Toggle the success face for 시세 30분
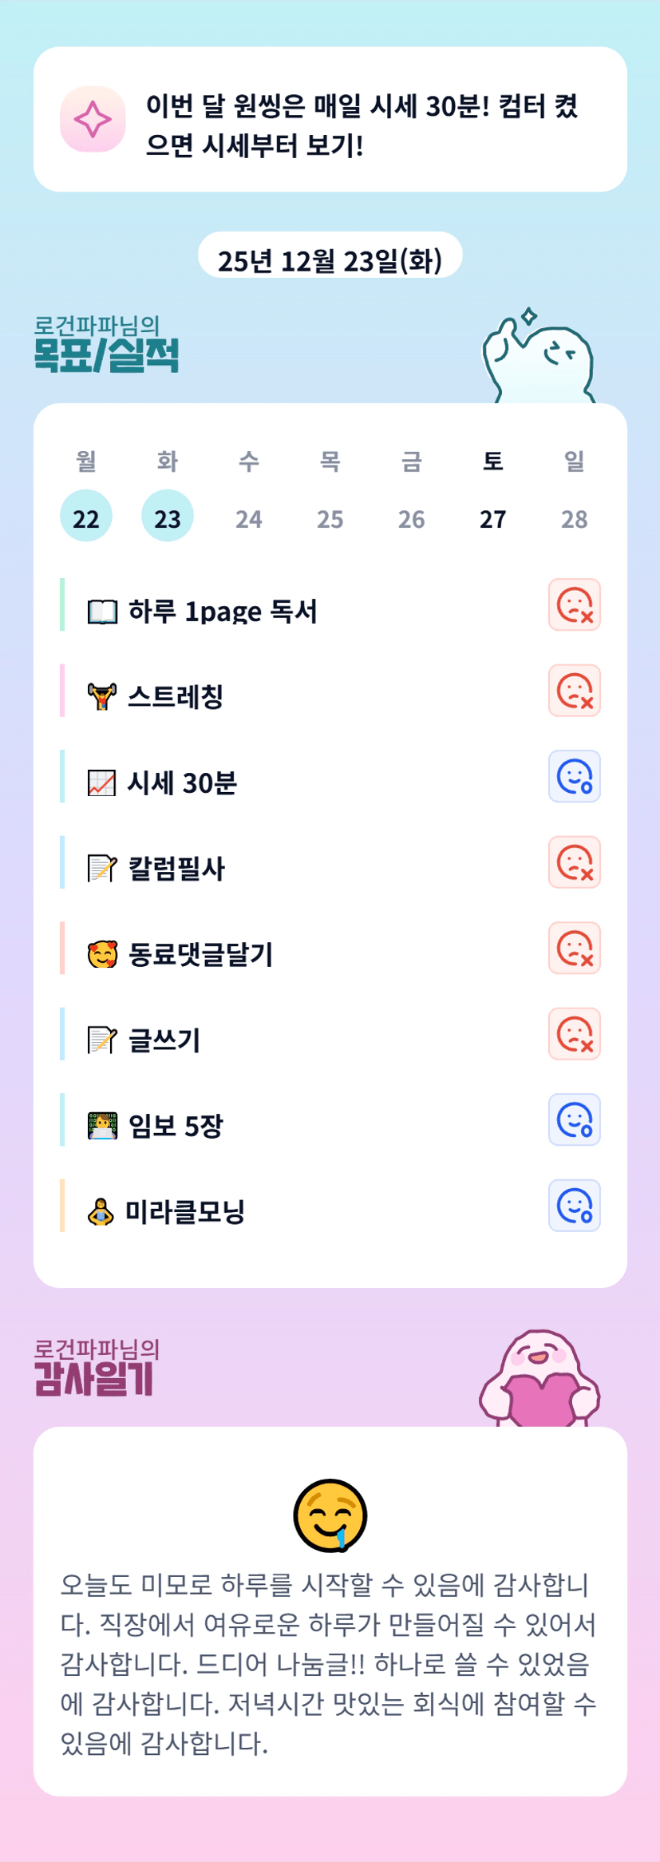Viewport: 660px width, 1862px height. [574, 777]
